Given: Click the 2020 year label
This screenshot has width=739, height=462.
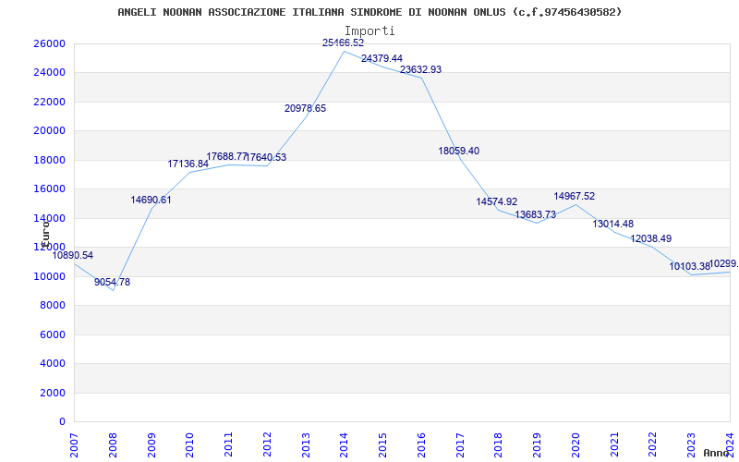Looking at the screenshot, I should coord(575,445).
